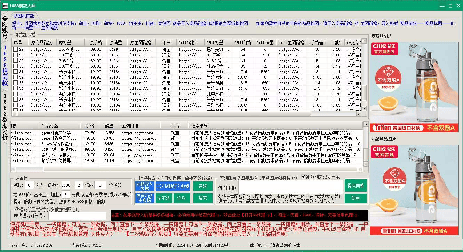The width and height of the screenshot is (463, 252).
Task: Click the 商品标题 column header in lower table
Action: [60, 126]
